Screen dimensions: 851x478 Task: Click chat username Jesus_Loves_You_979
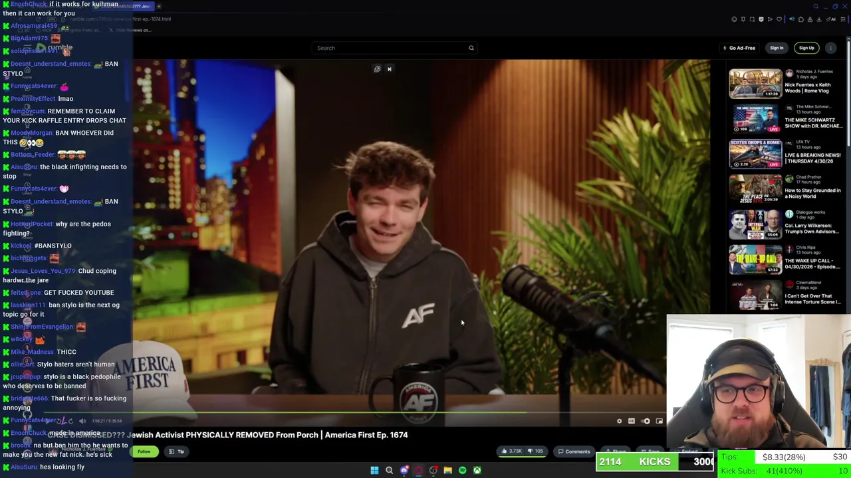[43, 271]
